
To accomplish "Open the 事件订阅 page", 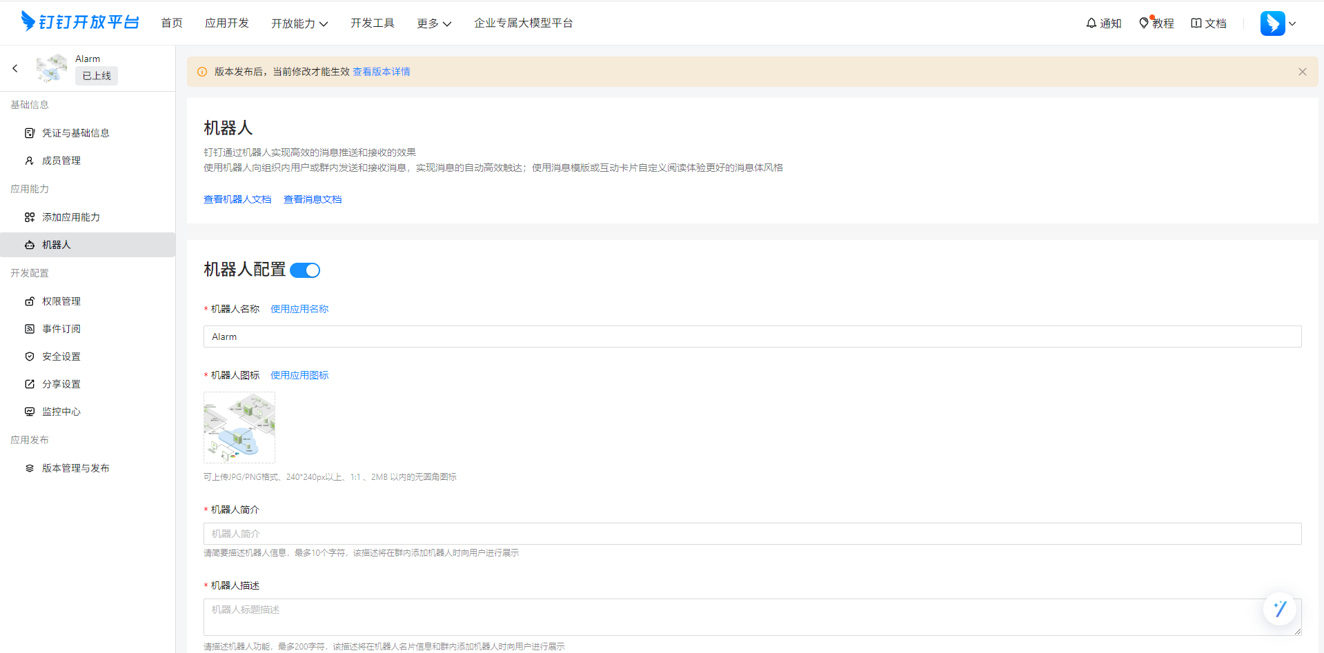I will coord(59,328).
